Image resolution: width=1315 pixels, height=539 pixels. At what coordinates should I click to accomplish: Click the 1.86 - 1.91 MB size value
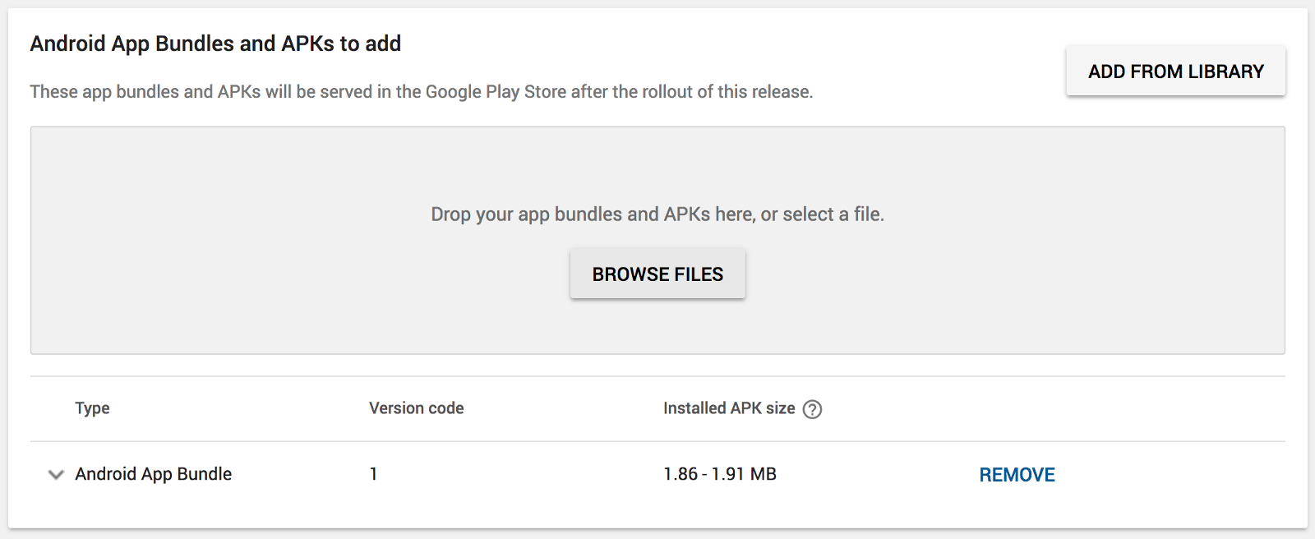[x=720, y=474]
